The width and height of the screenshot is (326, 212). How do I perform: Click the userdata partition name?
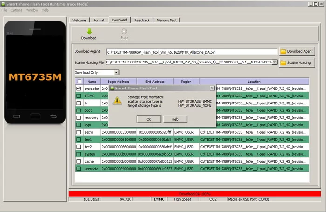(91, 169)
